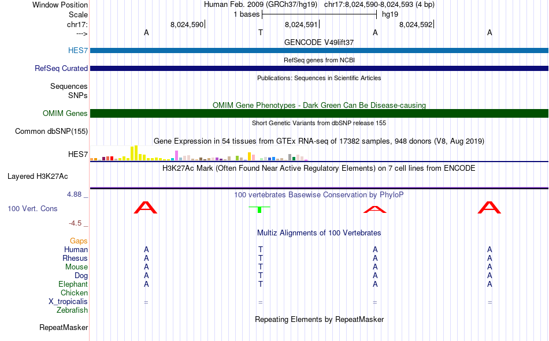Click the tall violet bar in GTEx chart
This screenshot has height=341, width=549.
[x=177, y=156]
